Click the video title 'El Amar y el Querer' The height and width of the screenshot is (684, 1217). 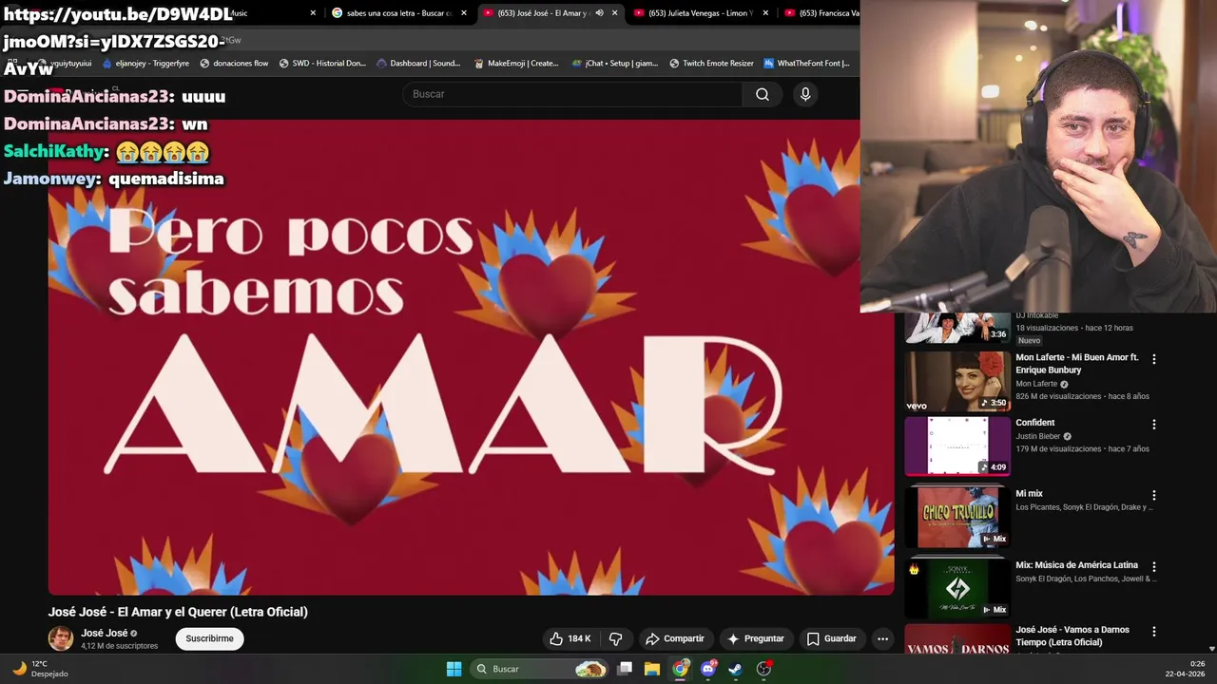point(178,612)
